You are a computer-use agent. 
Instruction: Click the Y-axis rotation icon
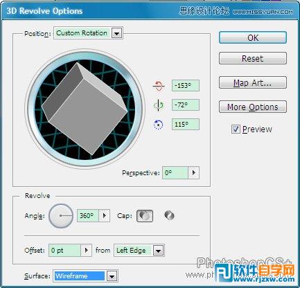point(159,105)
